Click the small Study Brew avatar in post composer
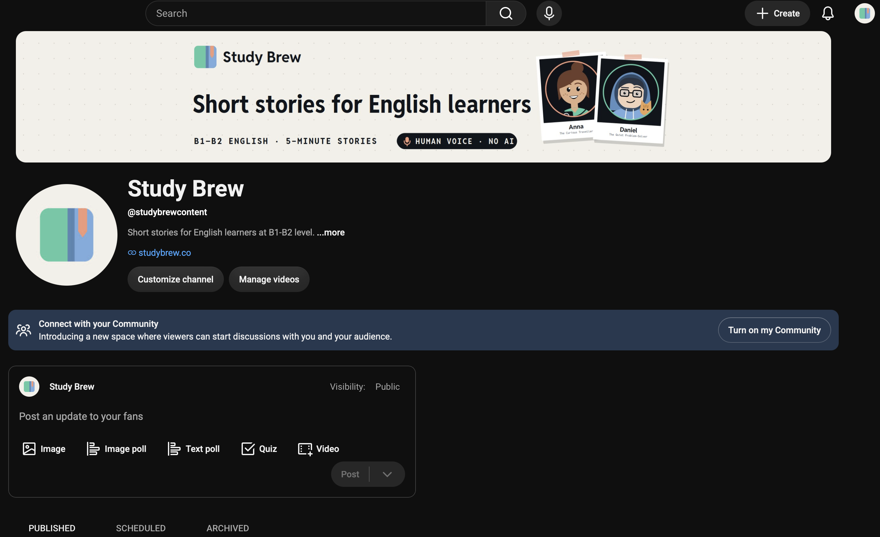Image resolution: width=880 pixels, height=537 pixels. point(29,386)
